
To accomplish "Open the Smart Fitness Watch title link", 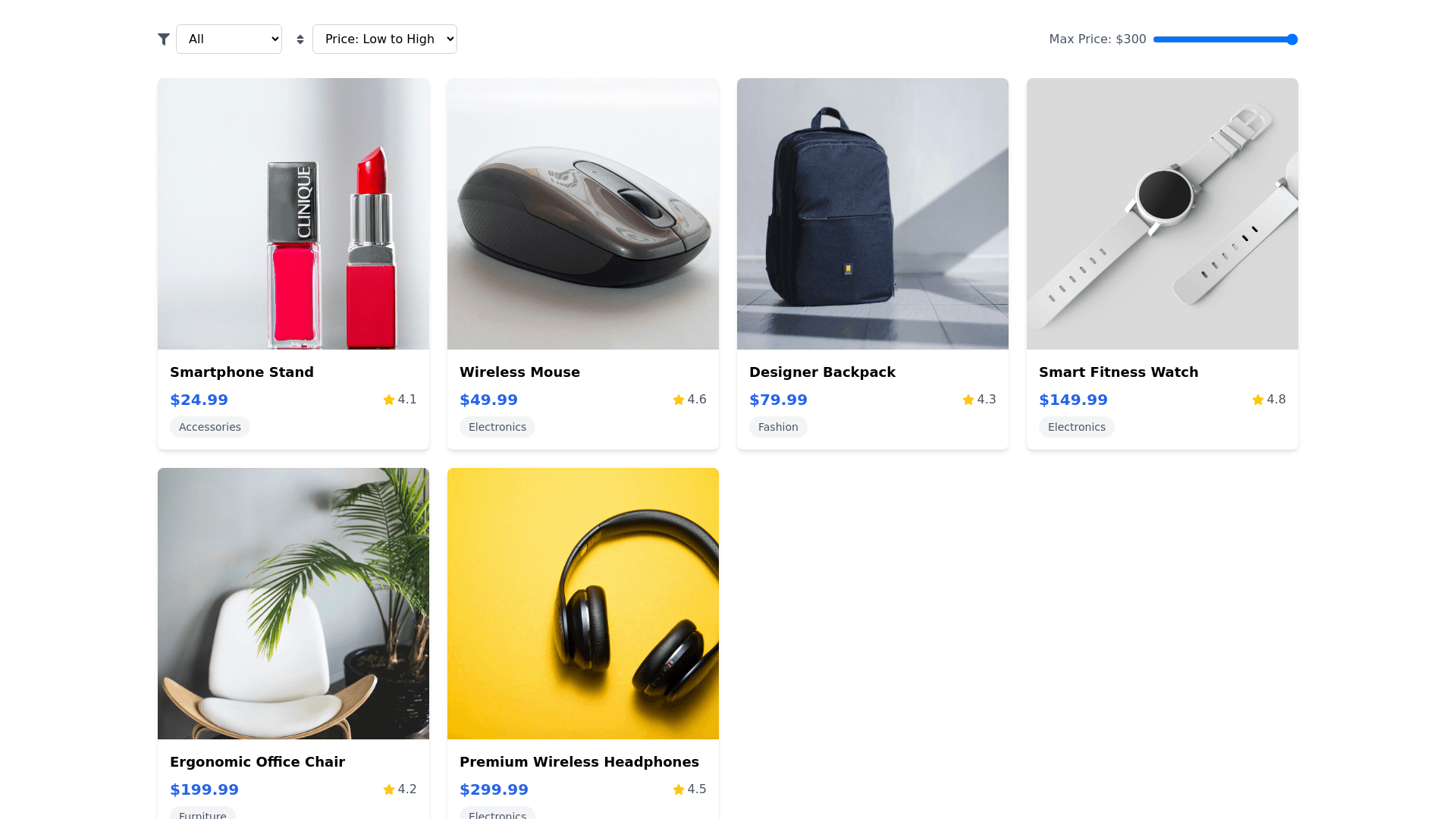I will [1119, 372].
